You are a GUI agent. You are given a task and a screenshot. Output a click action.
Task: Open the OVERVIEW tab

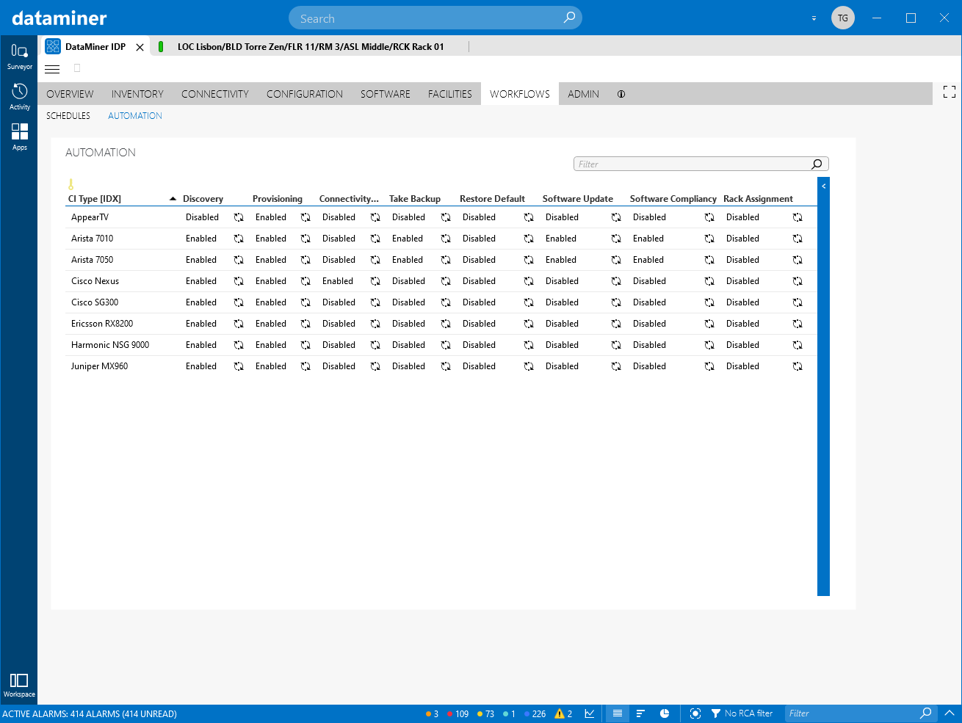(70, 94)
